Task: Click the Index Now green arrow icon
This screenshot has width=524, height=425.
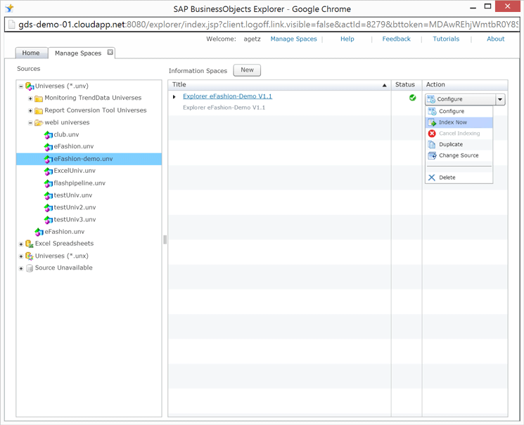Action: 432,122
